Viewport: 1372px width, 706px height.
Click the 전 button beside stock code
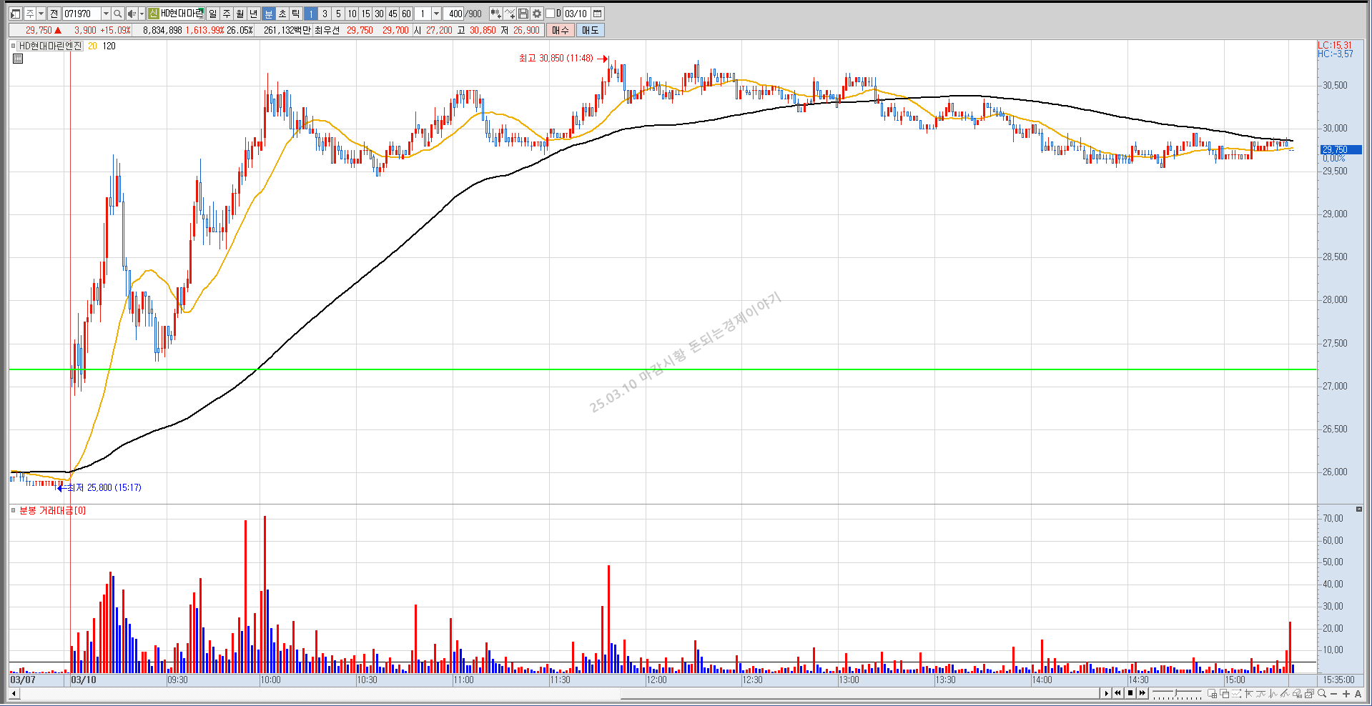54,14
